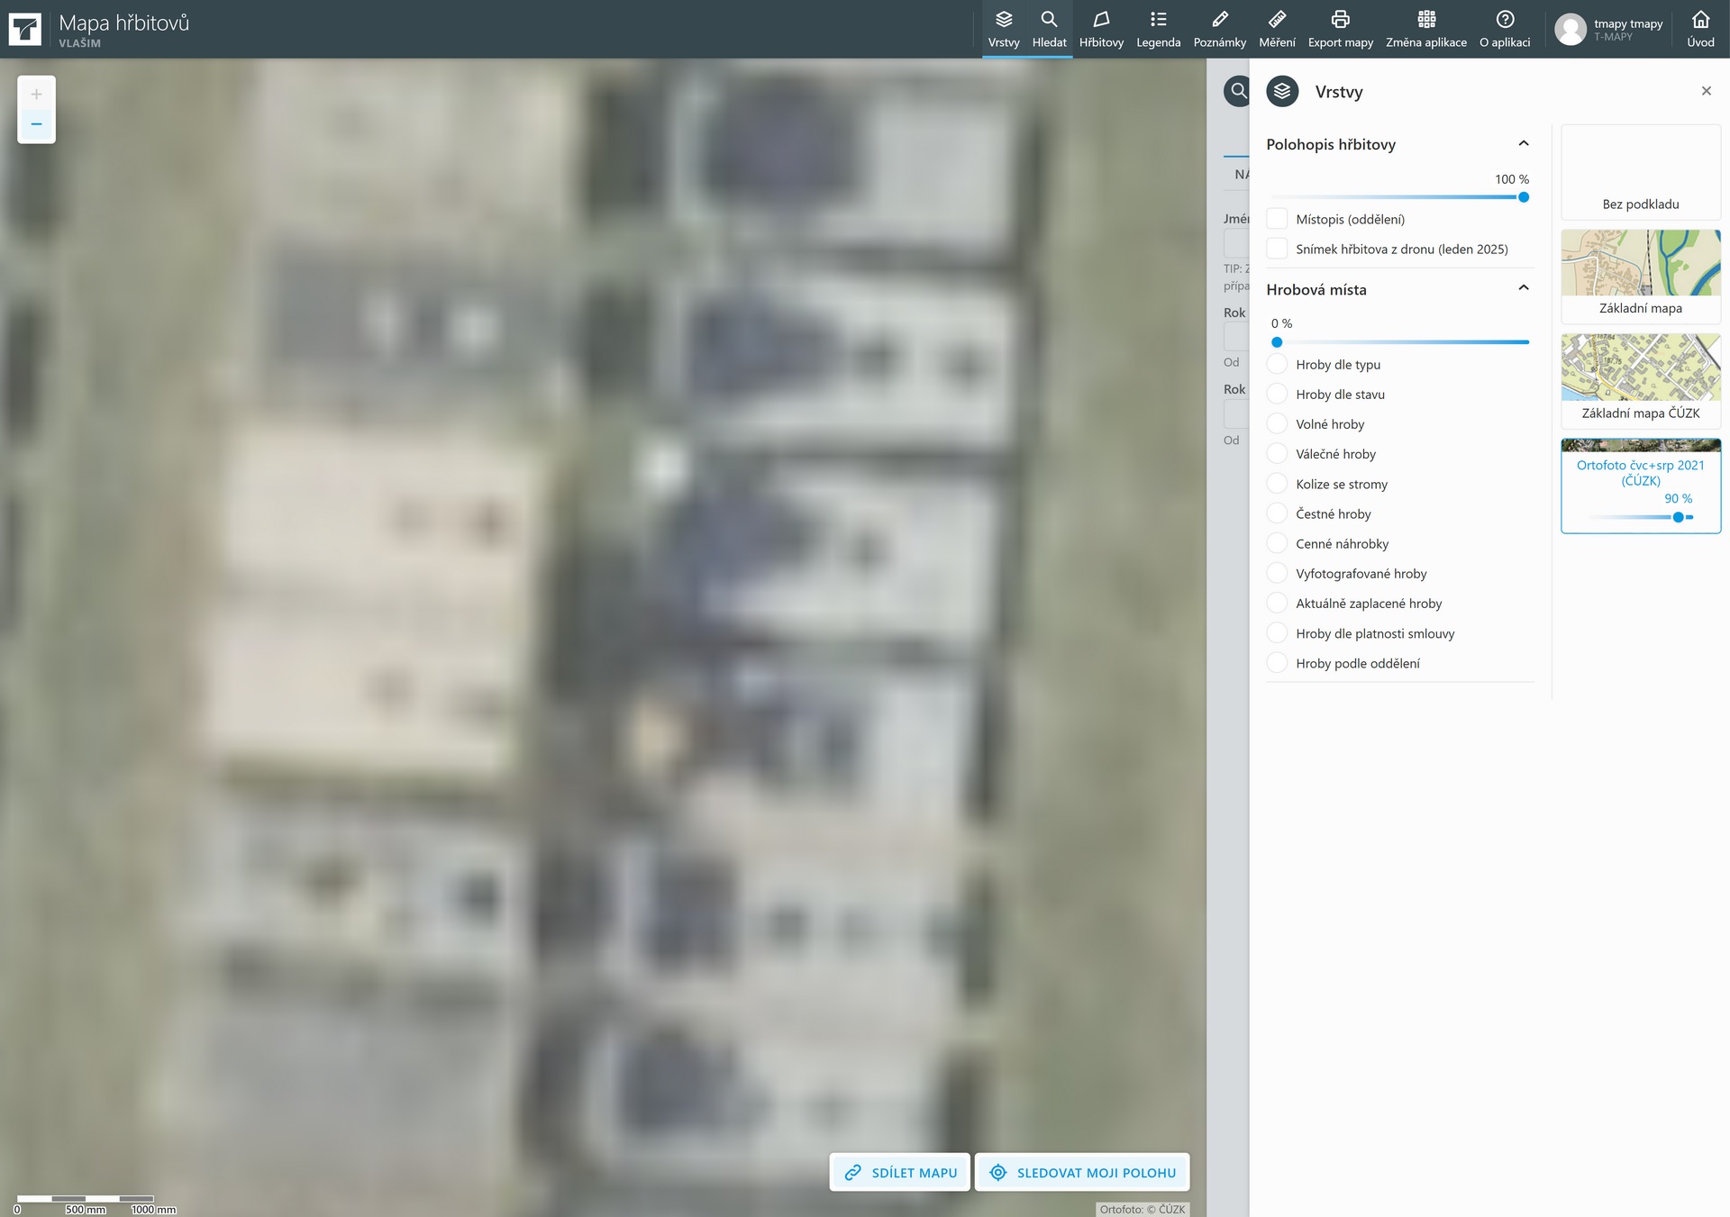The image size is (1730, 1217).
Task: Open Export mapy print tool
Action: [x=1340, y=29]
